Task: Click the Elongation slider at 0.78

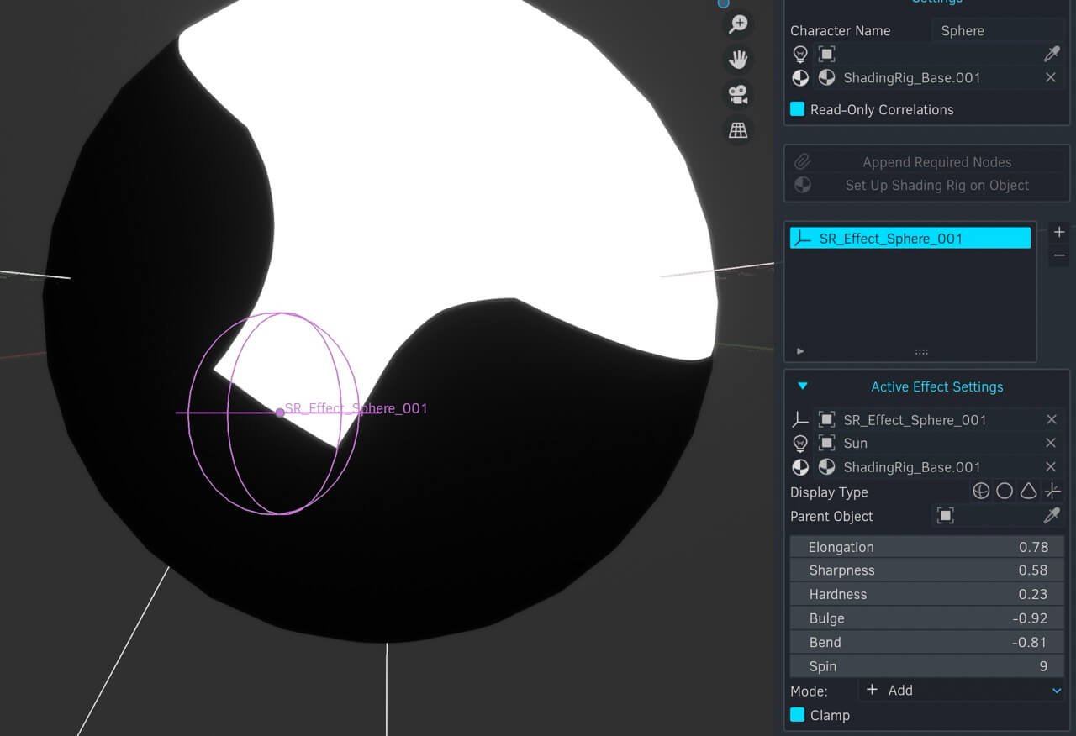Action: pos(926,547)
